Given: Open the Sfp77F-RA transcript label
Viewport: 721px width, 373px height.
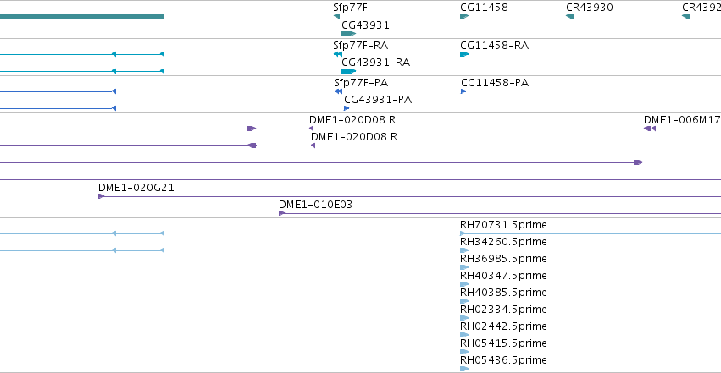Looking at the screenshot, I should point(361,46).
